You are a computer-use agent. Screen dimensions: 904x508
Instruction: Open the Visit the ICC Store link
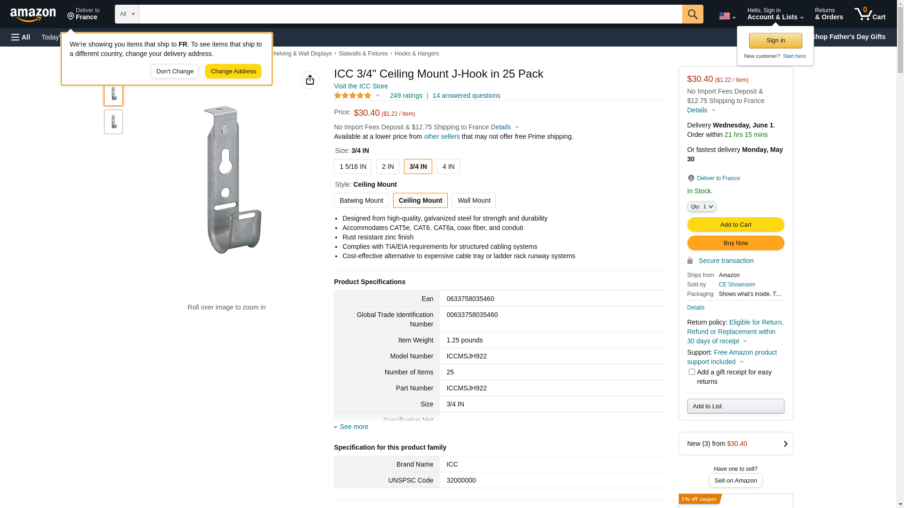pos(361,86)
